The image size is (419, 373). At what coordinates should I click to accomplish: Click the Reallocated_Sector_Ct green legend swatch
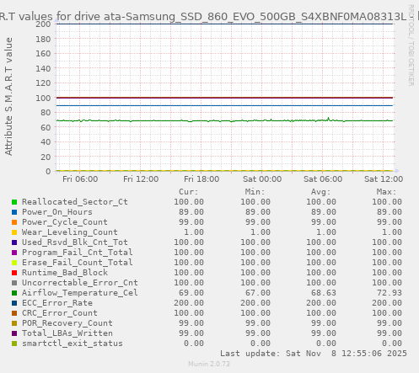tap(14, 202)
